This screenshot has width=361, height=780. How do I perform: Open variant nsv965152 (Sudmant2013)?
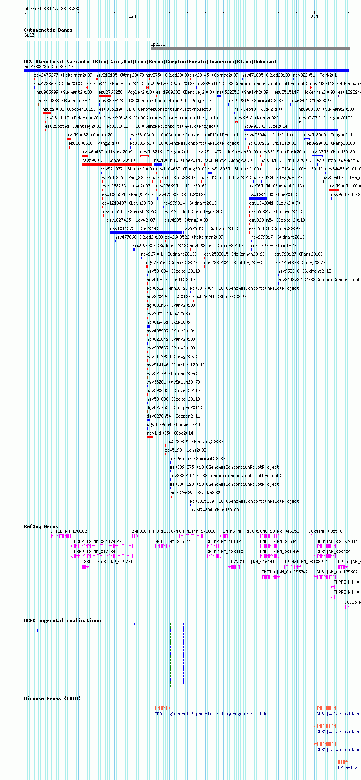(197, 459)
